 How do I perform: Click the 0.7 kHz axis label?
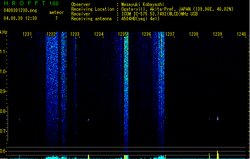point(3,131)
